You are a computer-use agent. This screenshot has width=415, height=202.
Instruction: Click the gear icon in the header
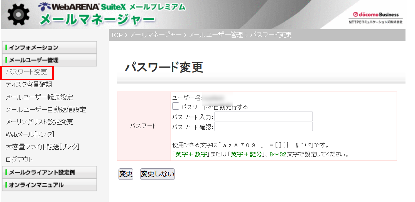[x=18, y=15]
